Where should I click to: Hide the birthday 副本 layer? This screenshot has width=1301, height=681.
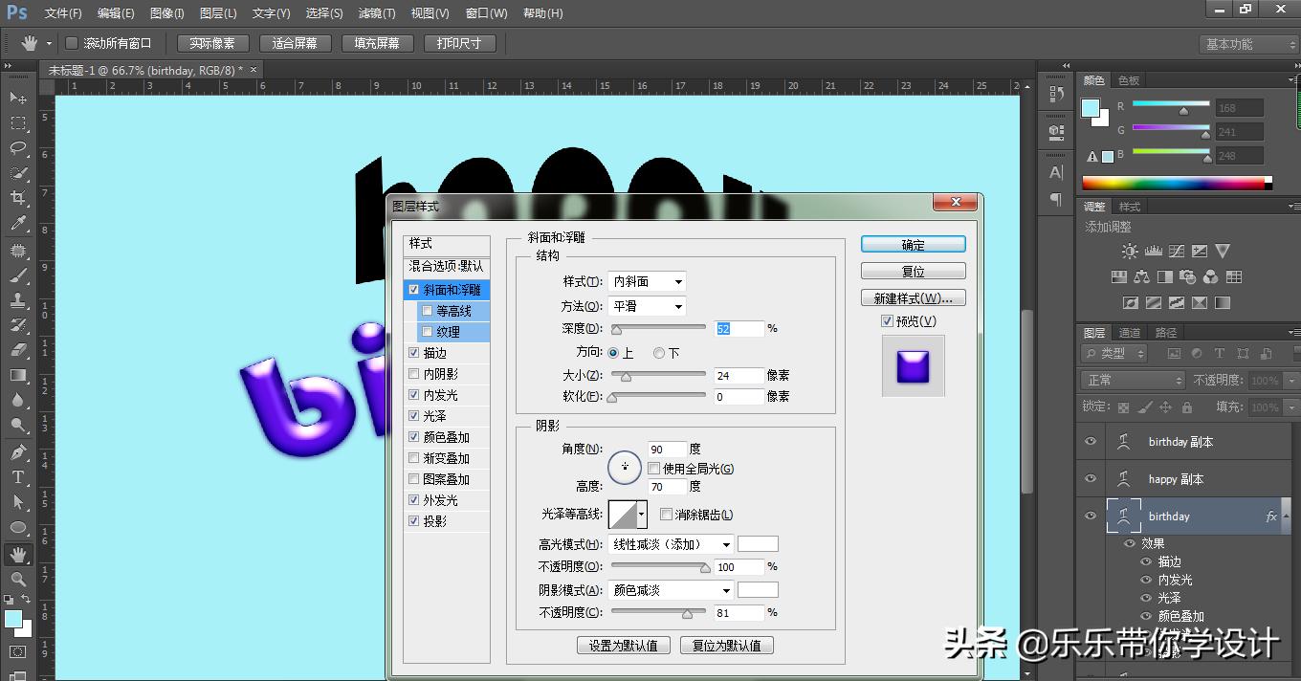click(x=1089, y=441)
